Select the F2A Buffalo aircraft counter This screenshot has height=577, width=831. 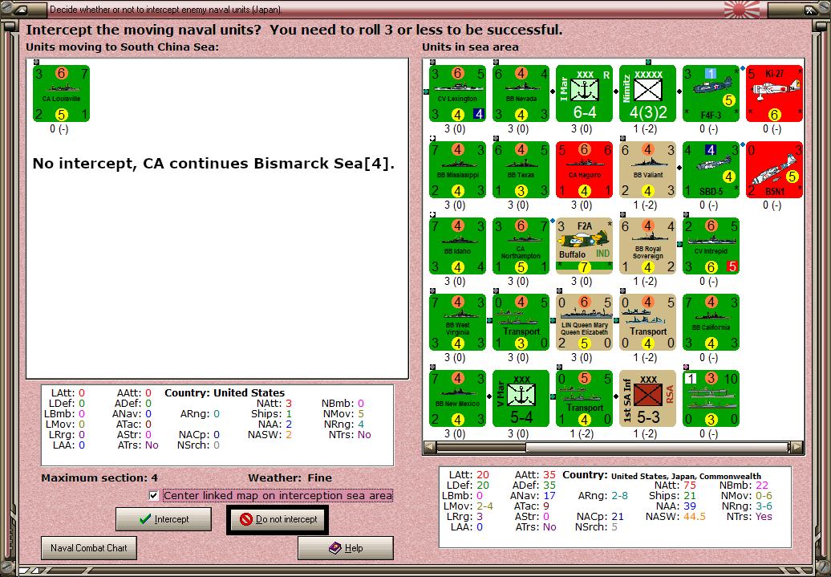pyautogui.click(x=585, y=246)
